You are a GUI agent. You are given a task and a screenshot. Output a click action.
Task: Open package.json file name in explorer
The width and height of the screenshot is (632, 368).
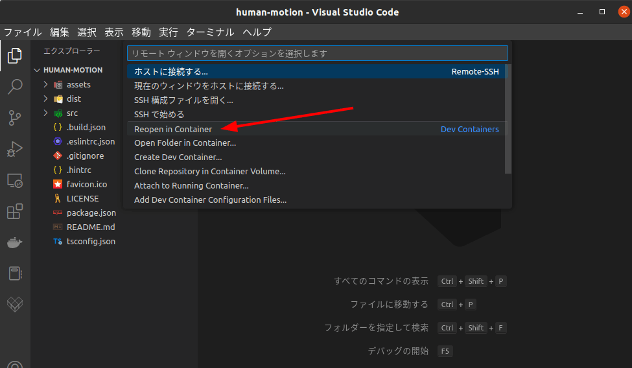[91, 213]
